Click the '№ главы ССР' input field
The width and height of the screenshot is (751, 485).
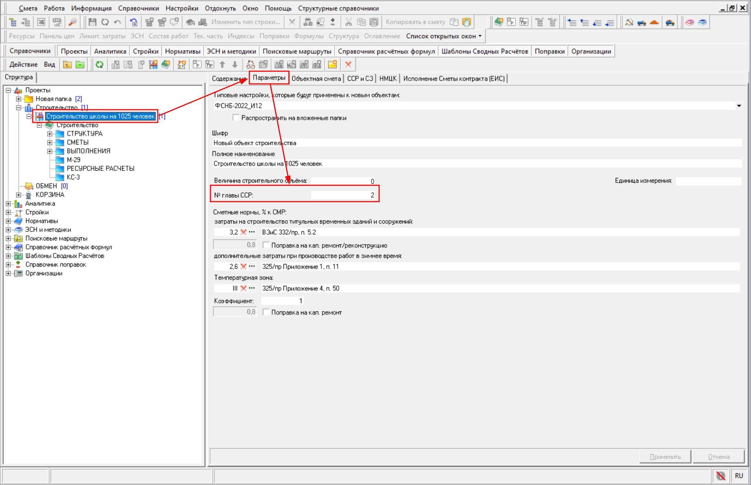343,195
